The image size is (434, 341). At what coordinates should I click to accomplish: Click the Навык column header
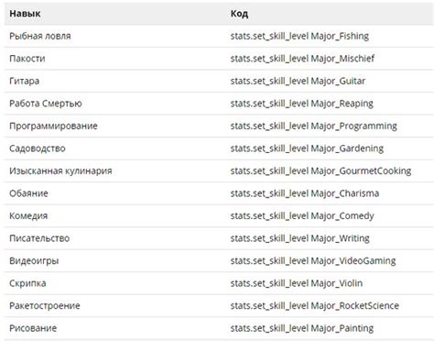25,14
